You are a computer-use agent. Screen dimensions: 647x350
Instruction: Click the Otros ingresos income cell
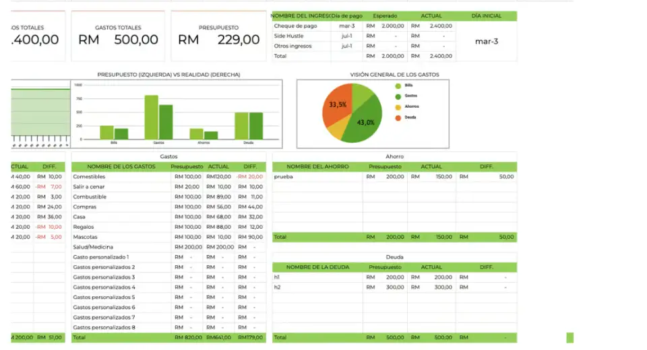(301, 46)
